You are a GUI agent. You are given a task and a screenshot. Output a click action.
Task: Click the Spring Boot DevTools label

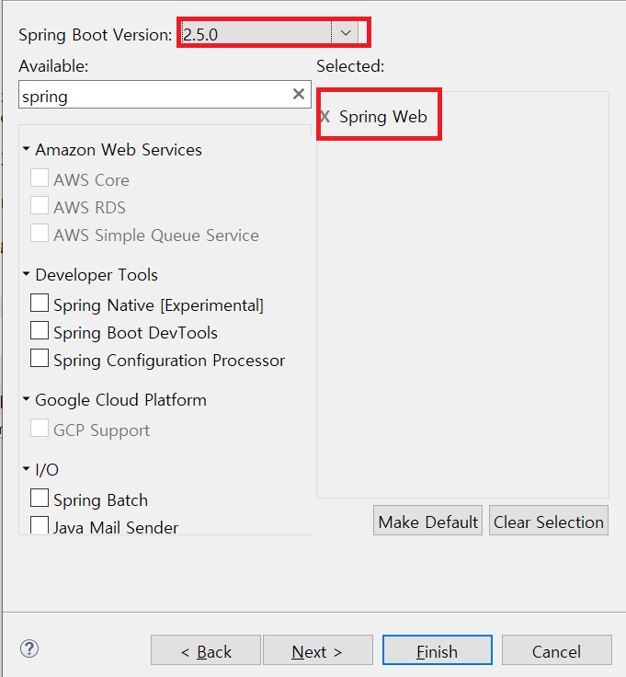point(135,333)
